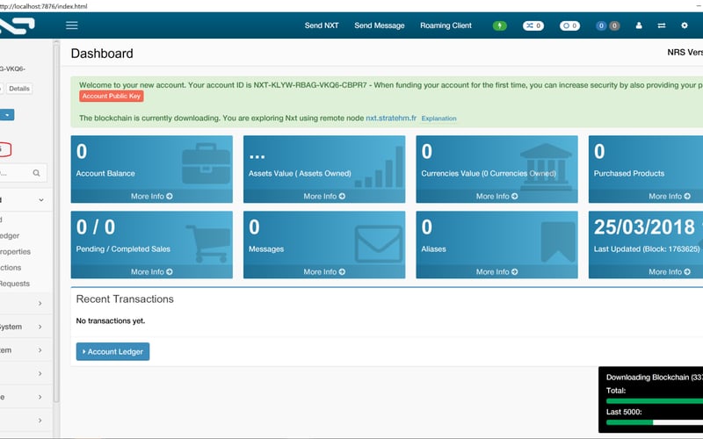Click the Account Public Key button
Screen dimensions: 703x439
coord(112,96)
